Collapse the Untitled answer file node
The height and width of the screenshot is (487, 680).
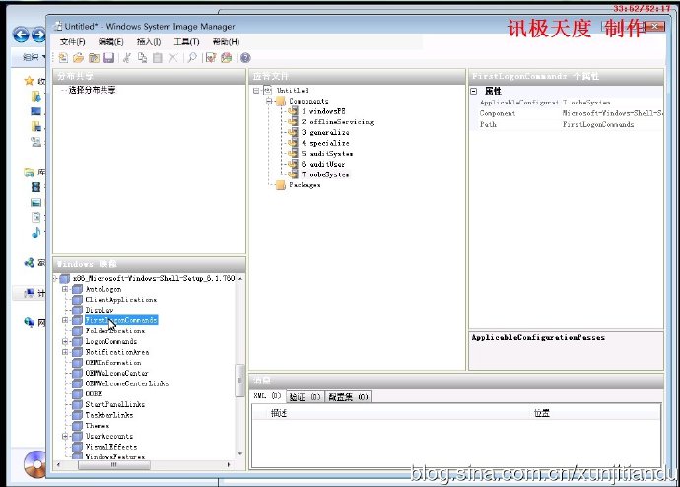pos(256,90)
